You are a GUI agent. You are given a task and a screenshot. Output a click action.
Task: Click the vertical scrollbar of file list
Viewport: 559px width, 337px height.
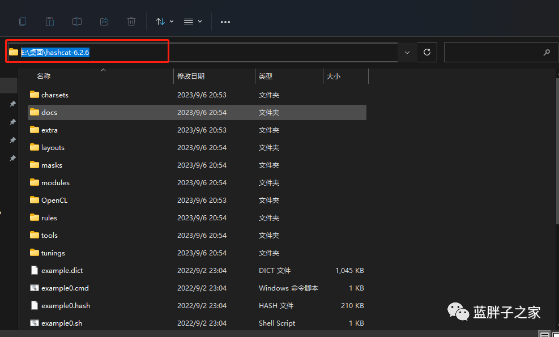tap(557, 152)
